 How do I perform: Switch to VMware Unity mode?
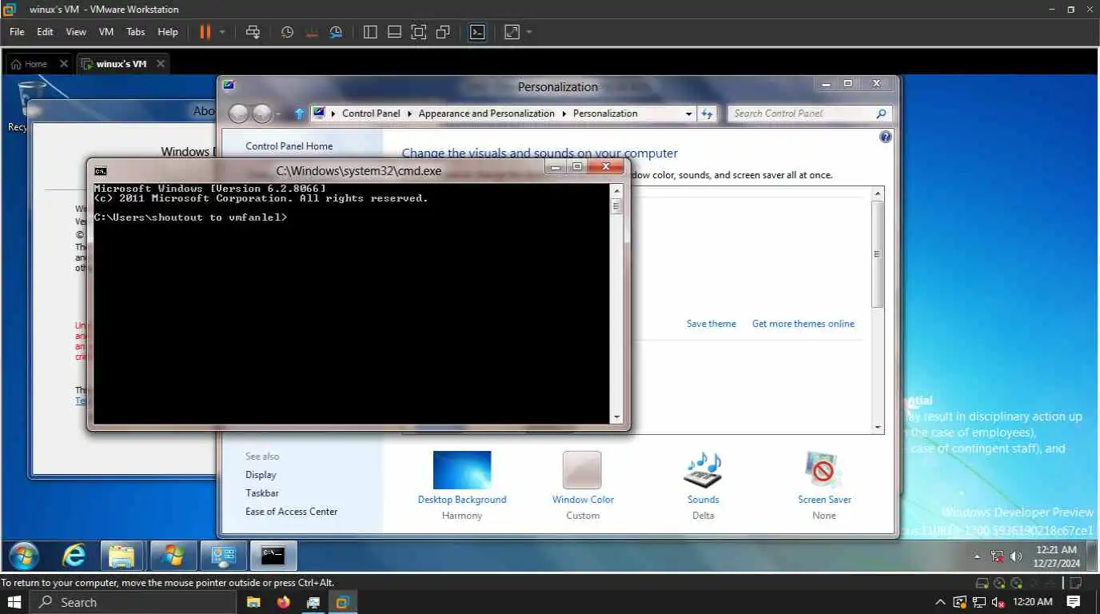pos(443,32)
